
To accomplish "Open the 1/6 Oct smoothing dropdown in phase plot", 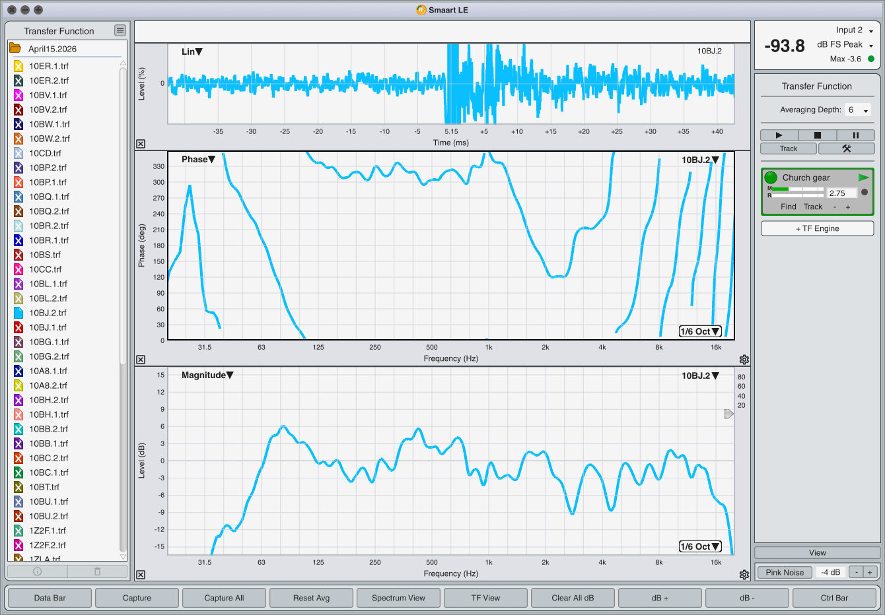I will (x=700, y=331).
